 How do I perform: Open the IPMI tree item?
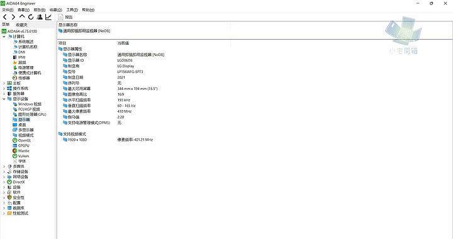click(x=21, y=57)
